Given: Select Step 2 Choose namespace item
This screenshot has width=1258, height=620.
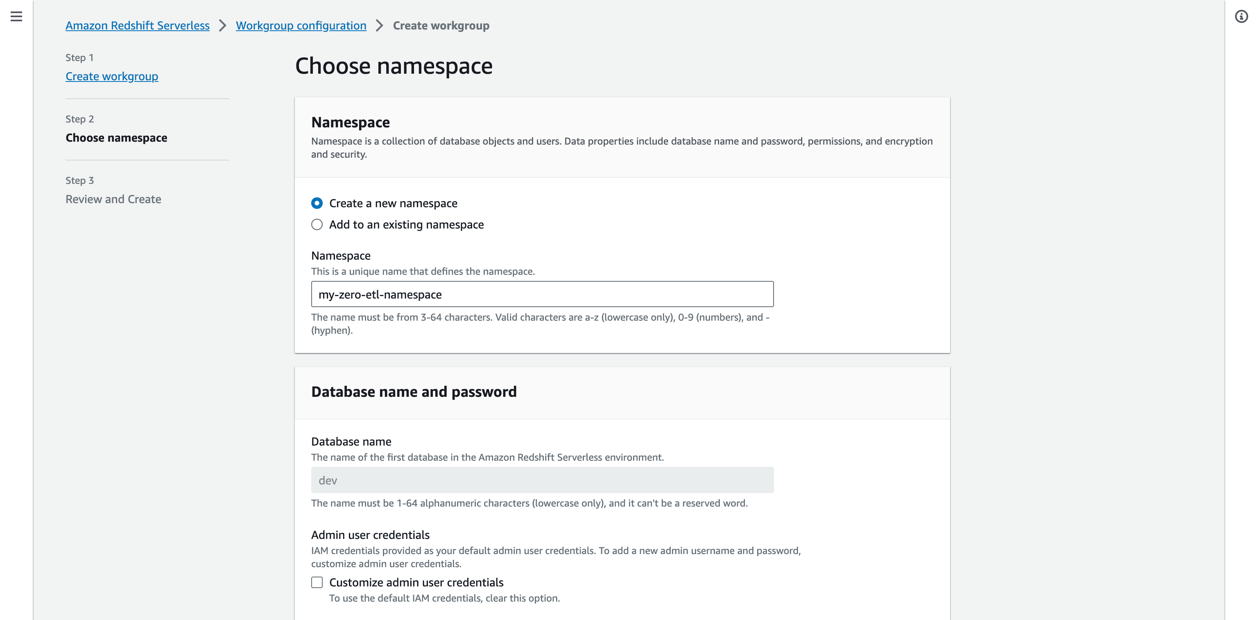Looking at the screenshot, I should (116, 138).
